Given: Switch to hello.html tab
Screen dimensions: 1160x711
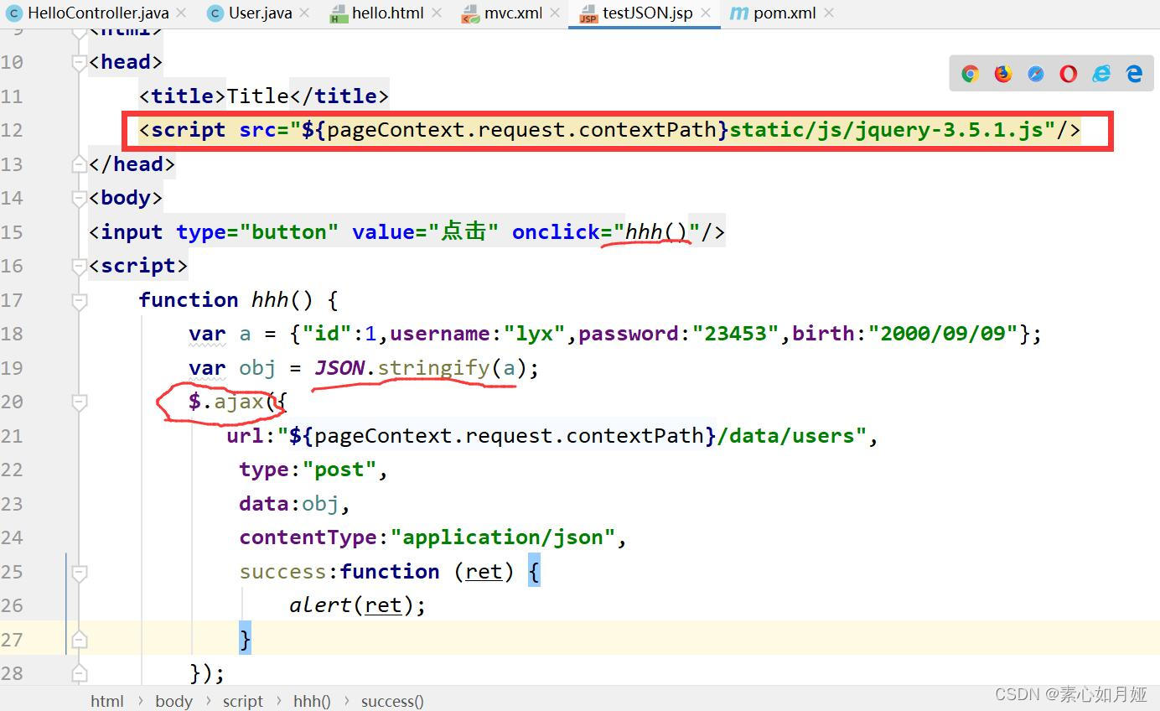Looking at the screenshot, I should tap(387, 13).
